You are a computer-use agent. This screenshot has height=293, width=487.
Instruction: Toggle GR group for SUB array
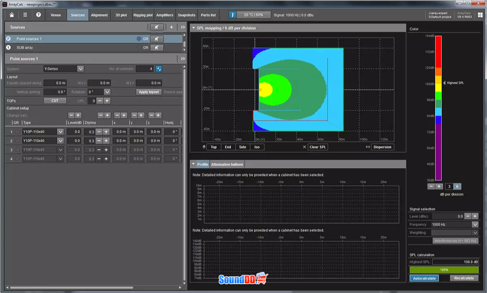click(139, 47)
